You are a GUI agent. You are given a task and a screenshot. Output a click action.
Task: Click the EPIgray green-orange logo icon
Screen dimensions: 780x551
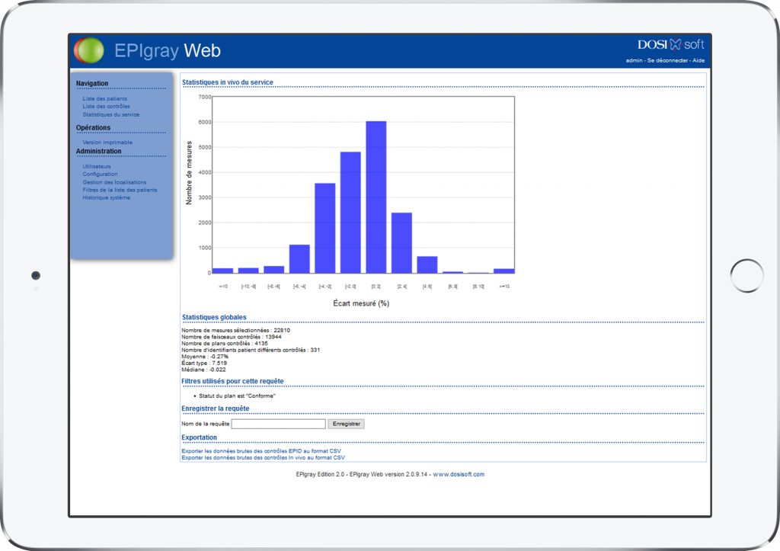point(88,50)
